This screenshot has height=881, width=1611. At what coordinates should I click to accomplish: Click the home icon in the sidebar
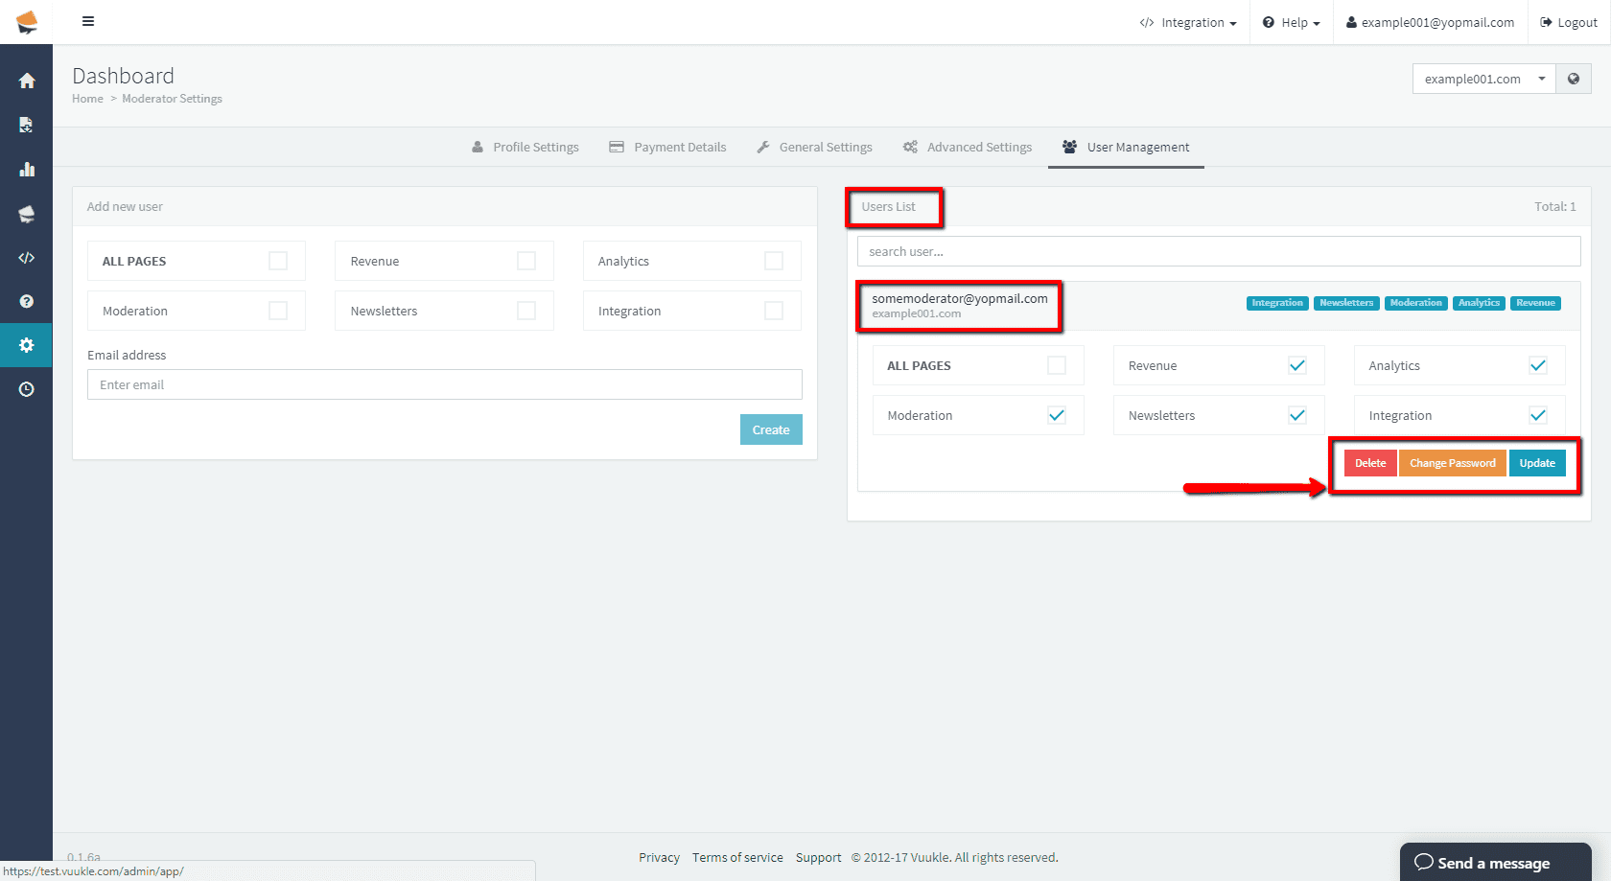pyautogui.click(x=27, y=81)
